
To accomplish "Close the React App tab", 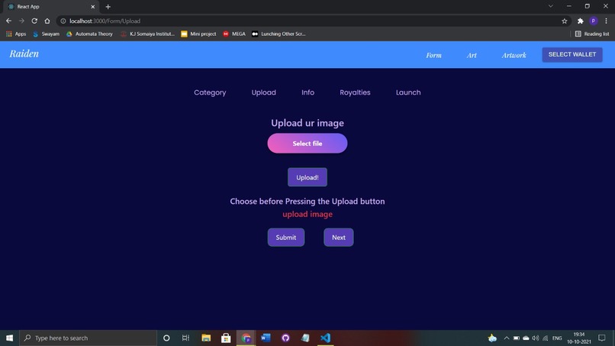I will [x=93, y=7].
